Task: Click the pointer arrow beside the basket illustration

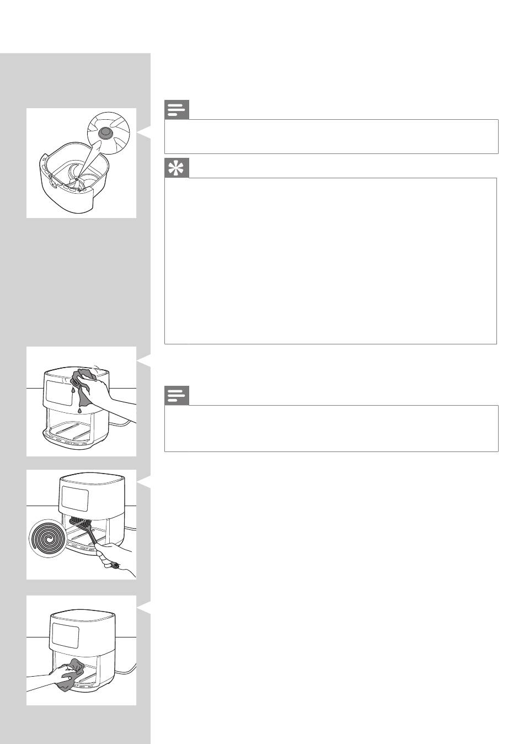Action: (143, 132)
